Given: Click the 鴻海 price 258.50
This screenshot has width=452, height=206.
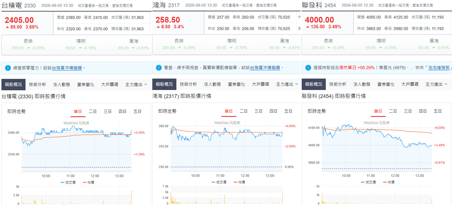Looking at the screenshot, I should (168, 20).
